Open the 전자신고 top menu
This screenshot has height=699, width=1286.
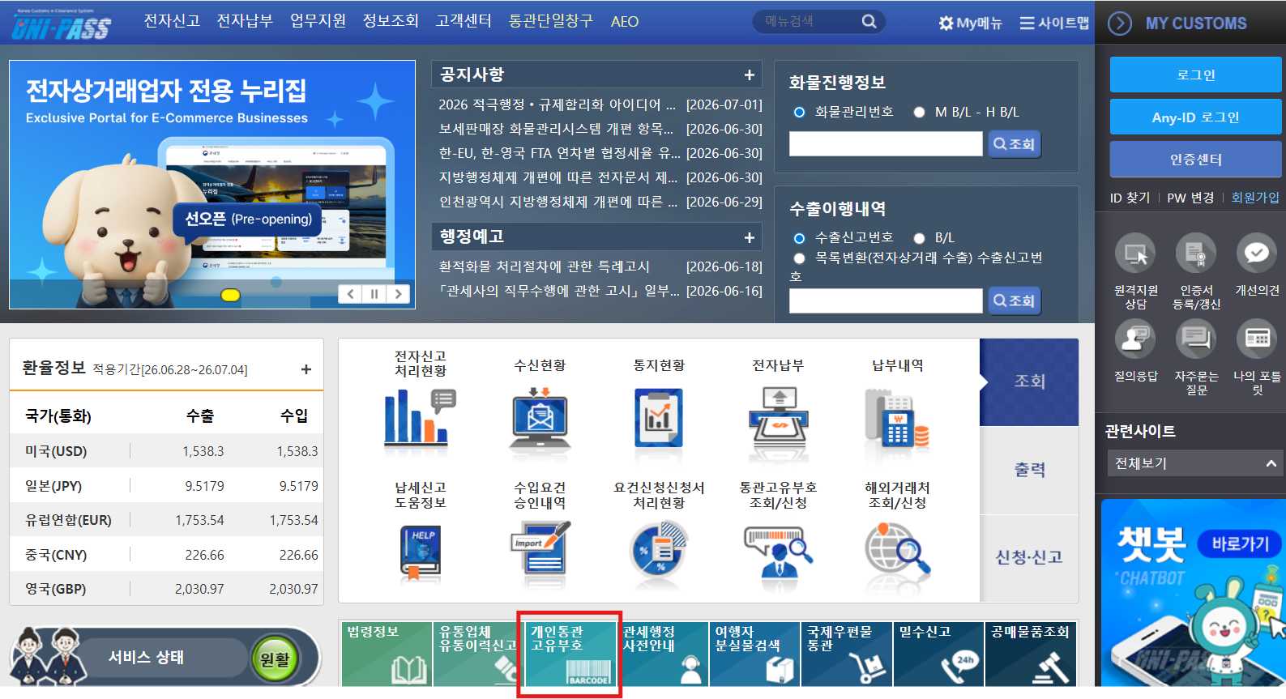coord(172,21)
